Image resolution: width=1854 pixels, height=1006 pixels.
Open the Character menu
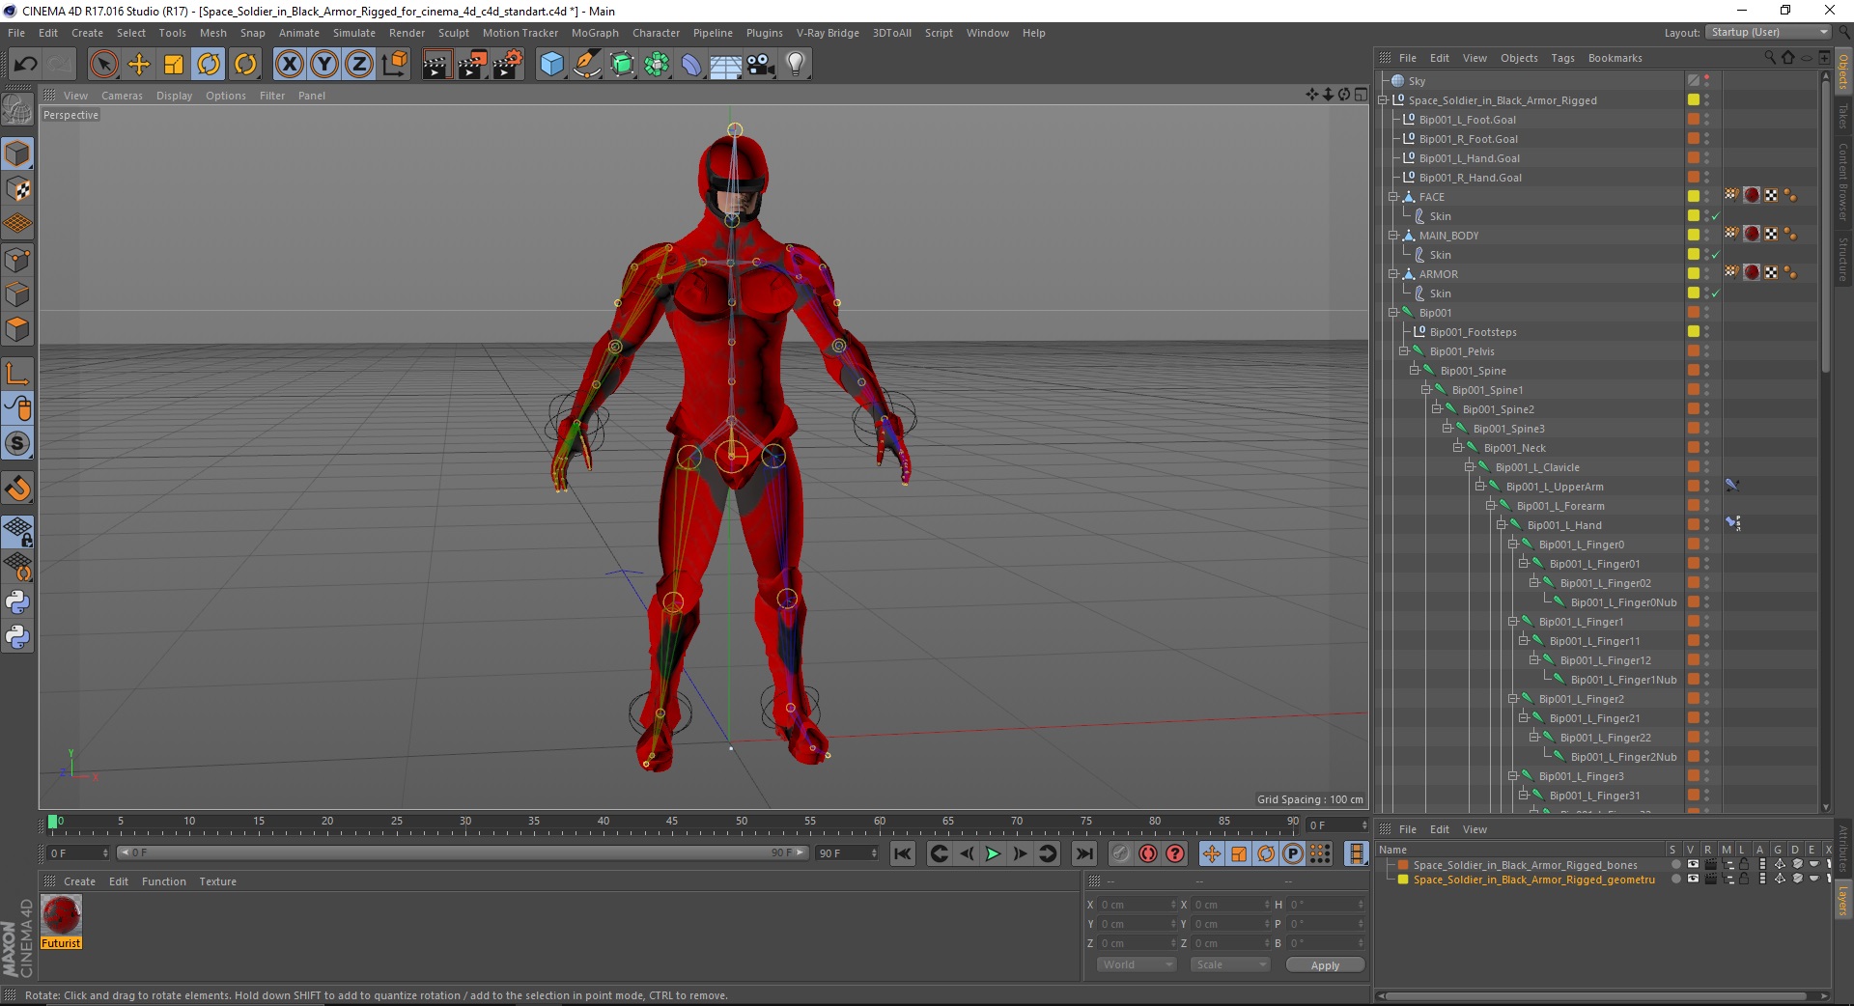pos(656,33)
